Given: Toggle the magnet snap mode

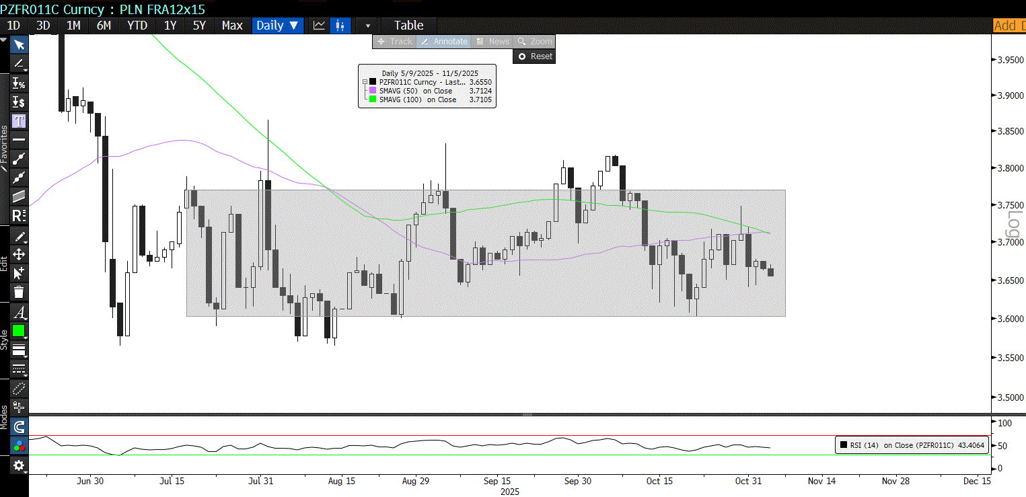Looking at the screenshot, I should 19,427.
